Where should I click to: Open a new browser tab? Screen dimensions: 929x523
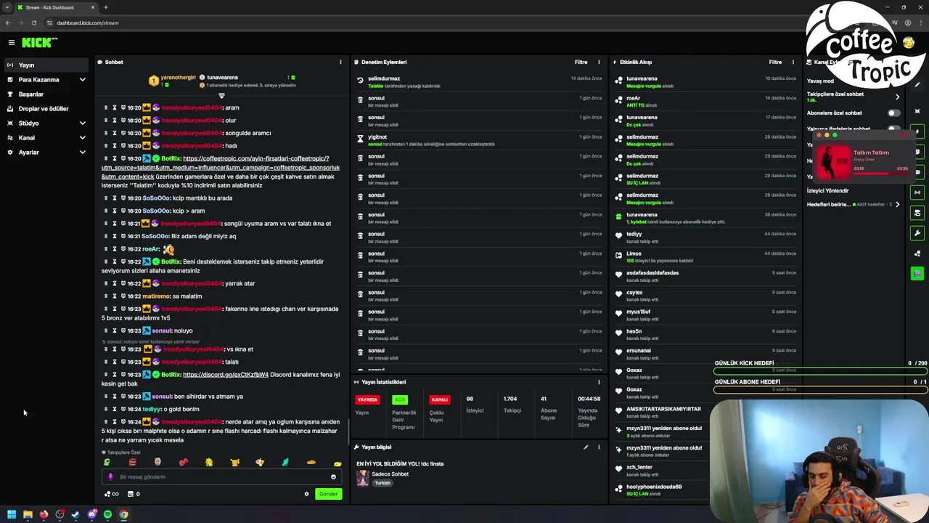pos(105,7)
